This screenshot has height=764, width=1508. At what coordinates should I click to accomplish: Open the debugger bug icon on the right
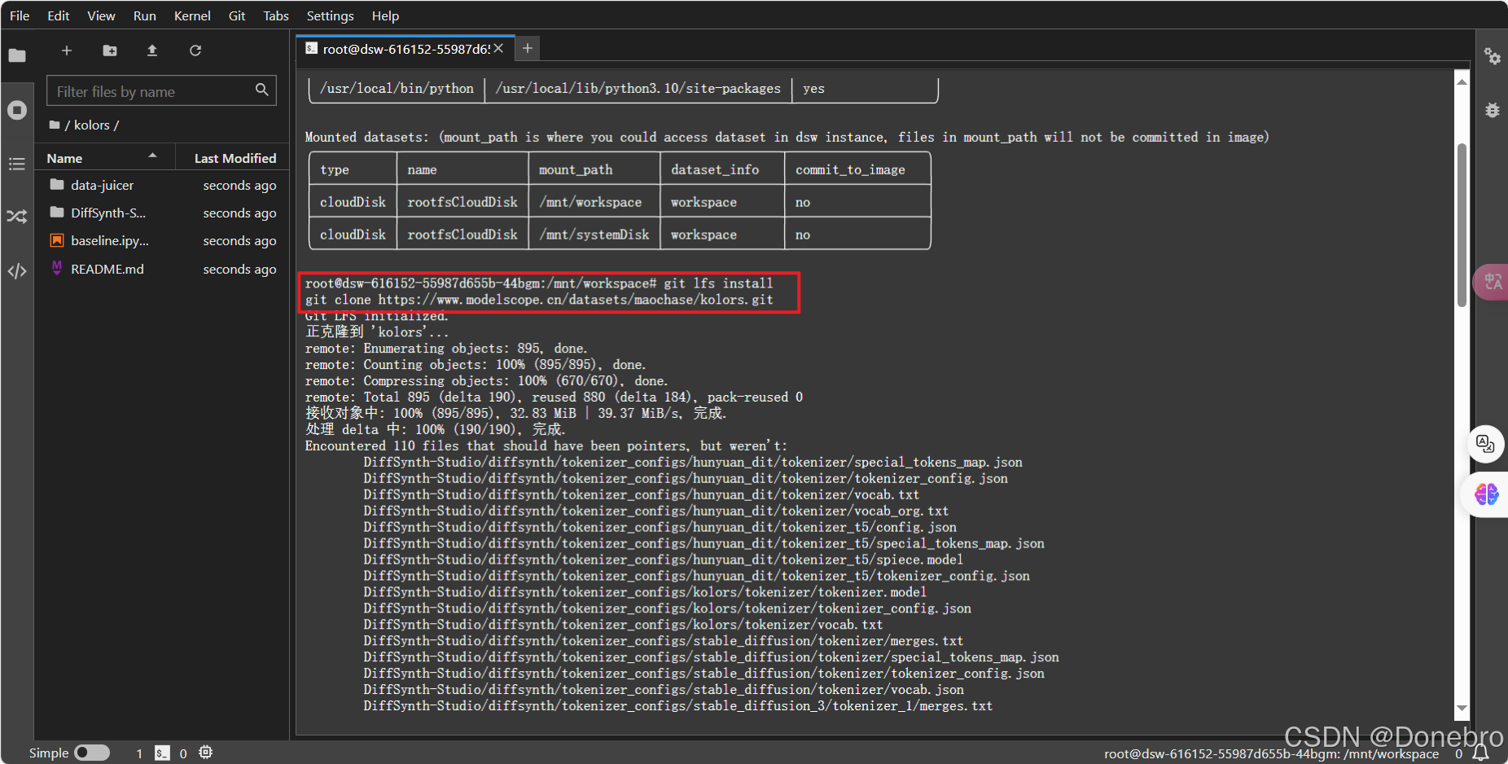[1493, 110]
